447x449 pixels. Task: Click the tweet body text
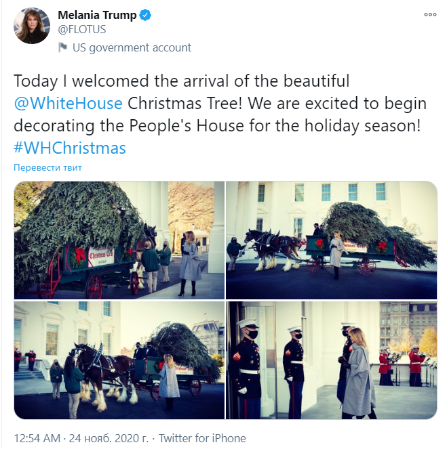click(220, 114)
